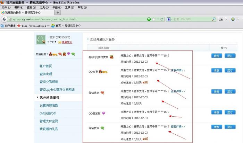Click the browser back arrow button
243x143 pixels.
coord(4,19)
